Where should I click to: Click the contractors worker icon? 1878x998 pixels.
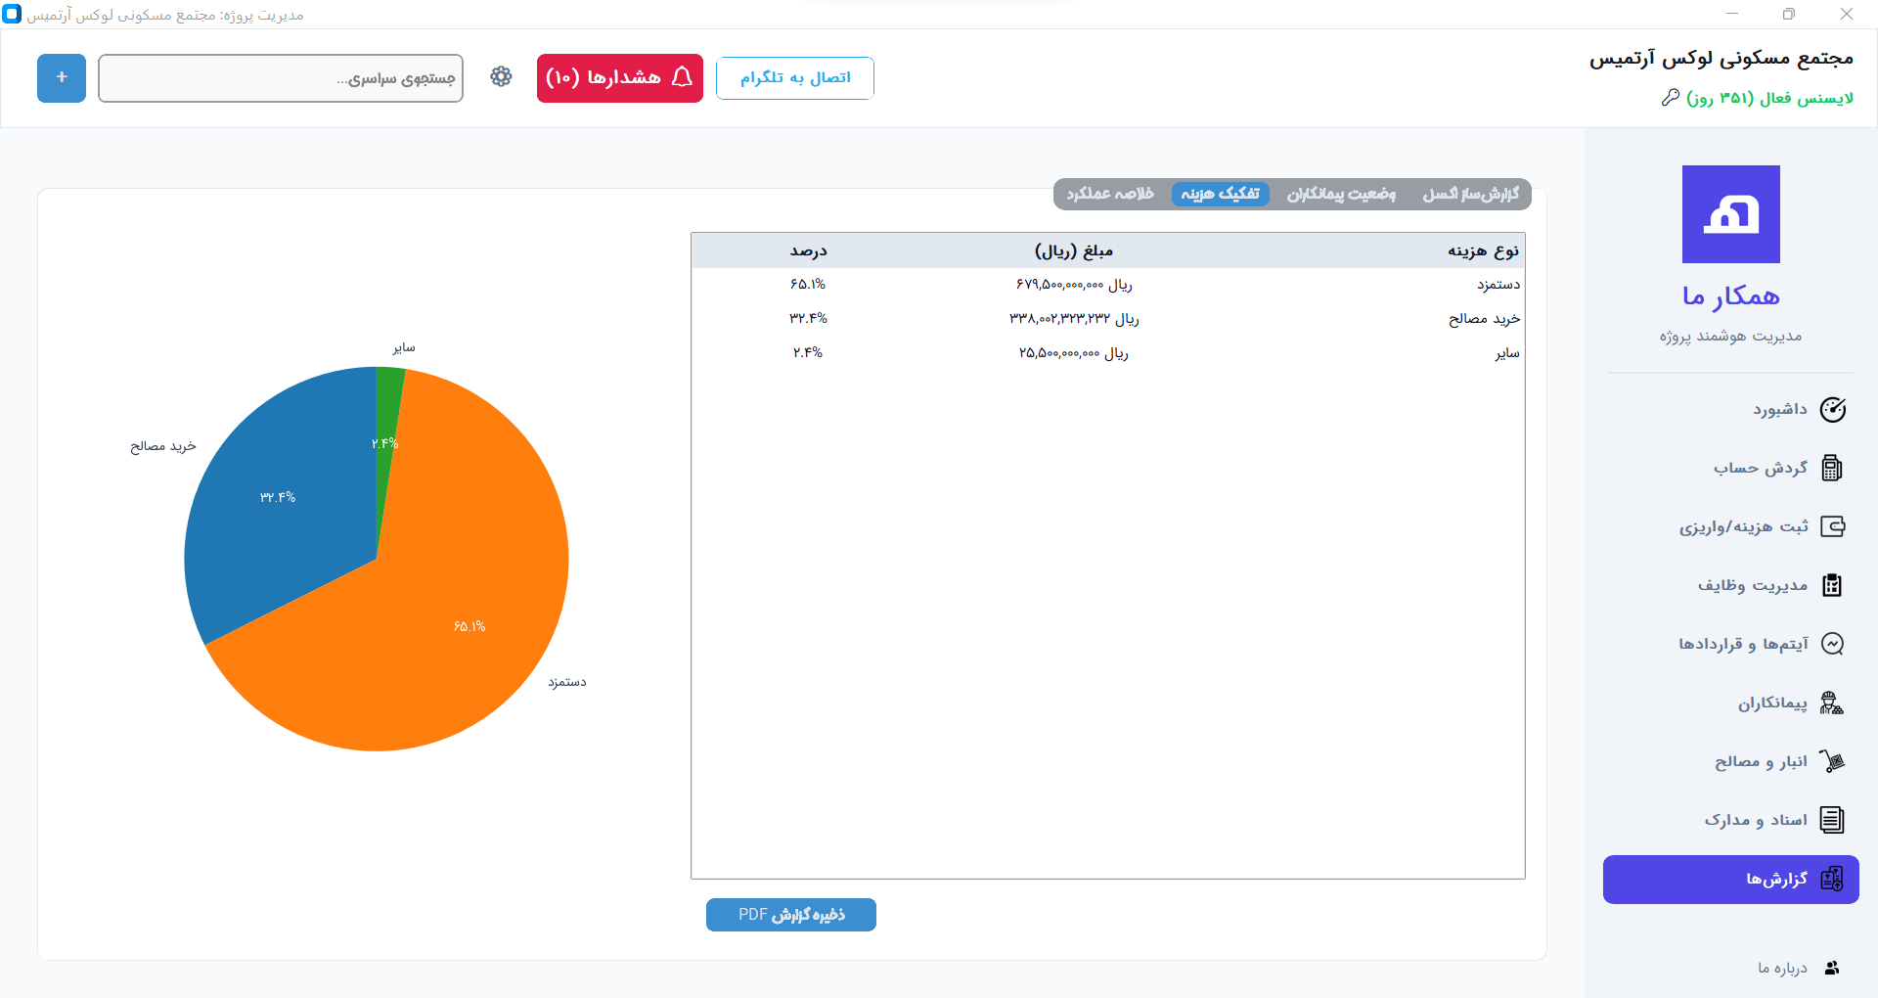[1831, 703]
